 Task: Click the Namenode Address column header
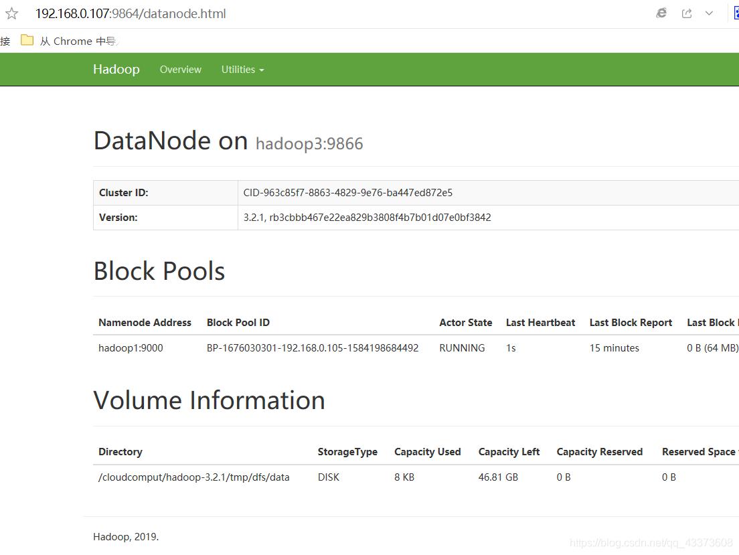click(145, 323)
